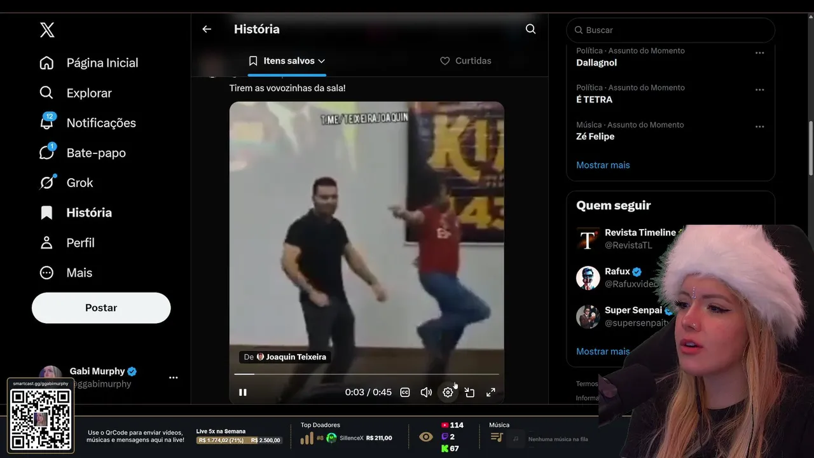This screenshot has width=814, height=458.
Task: Open the É TETRA trending topic
Action: (594, 99)
